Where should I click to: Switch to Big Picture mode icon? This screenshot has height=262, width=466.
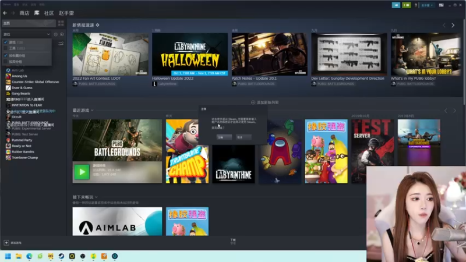point(442,5)
